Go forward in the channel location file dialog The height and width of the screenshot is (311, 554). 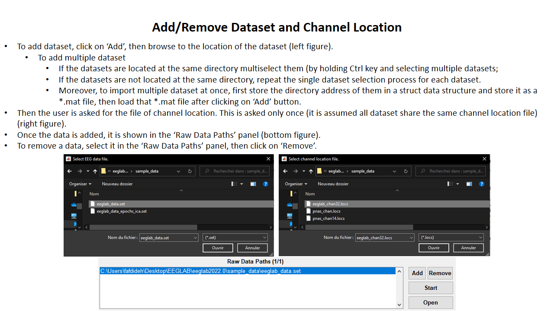(295, 171)
